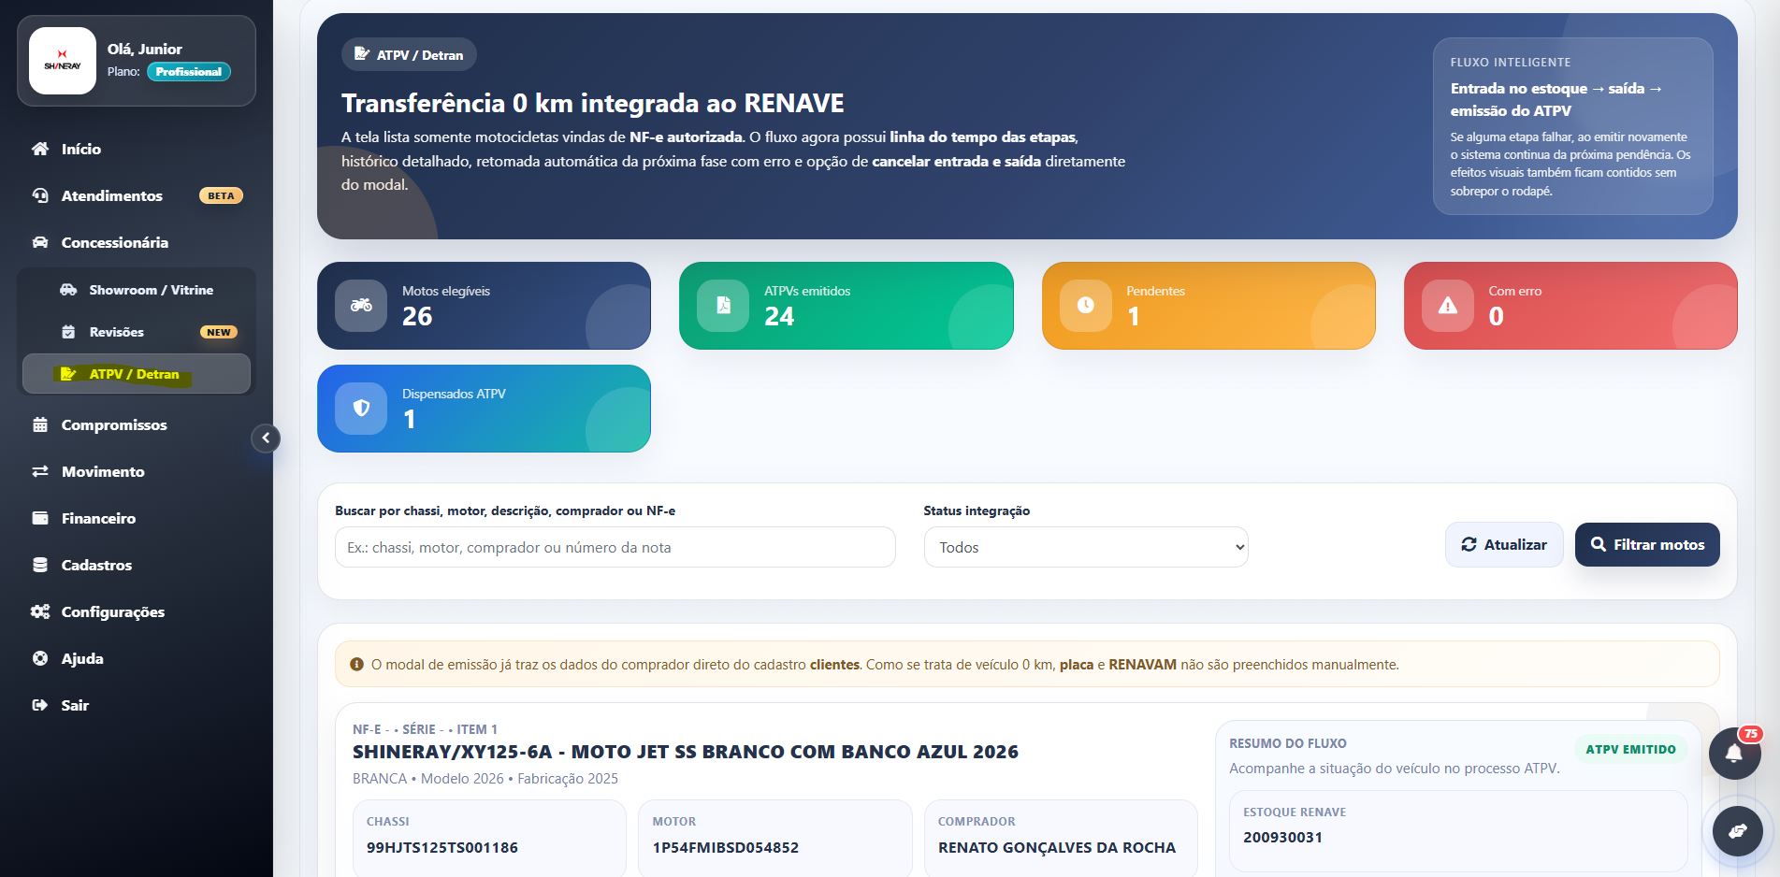Screen dimensions: 1780x877
Task: Click the Motos elegíveis count 26
Action: (x=417, y=316)
